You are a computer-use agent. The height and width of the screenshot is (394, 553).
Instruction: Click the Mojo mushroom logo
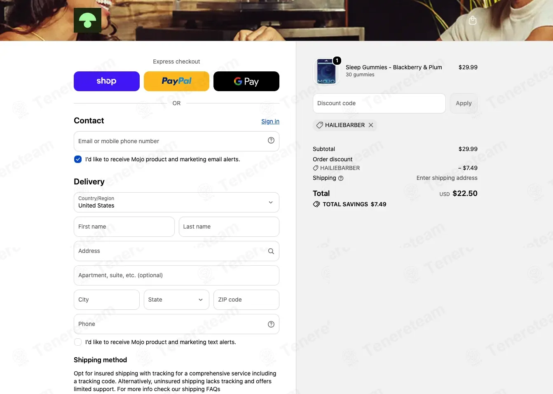tap(87, 20)
